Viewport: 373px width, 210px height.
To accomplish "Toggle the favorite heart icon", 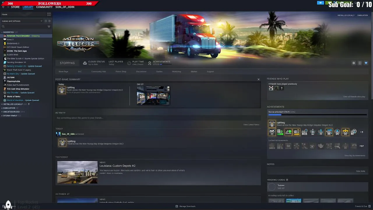I will 366,63.
